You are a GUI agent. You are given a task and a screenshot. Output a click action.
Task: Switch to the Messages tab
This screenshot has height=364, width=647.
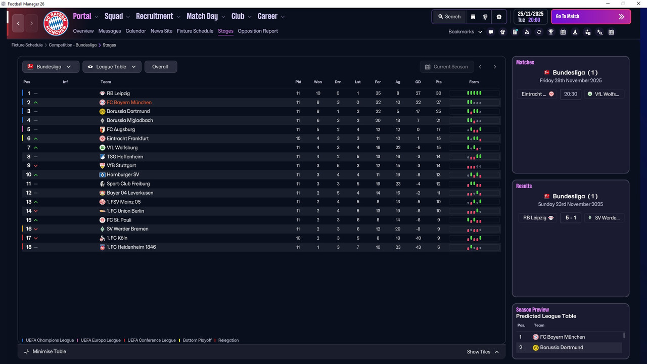pos(110,31)
